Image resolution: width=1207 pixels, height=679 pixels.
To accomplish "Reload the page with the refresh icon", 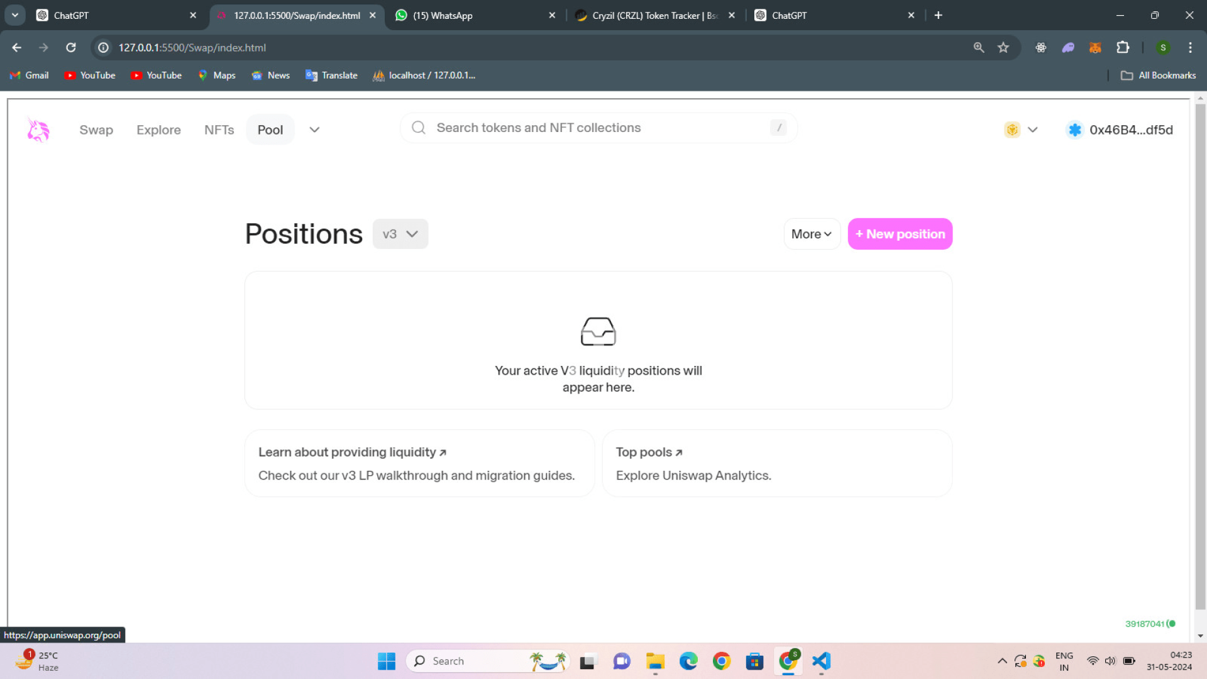I will (71, 48).
